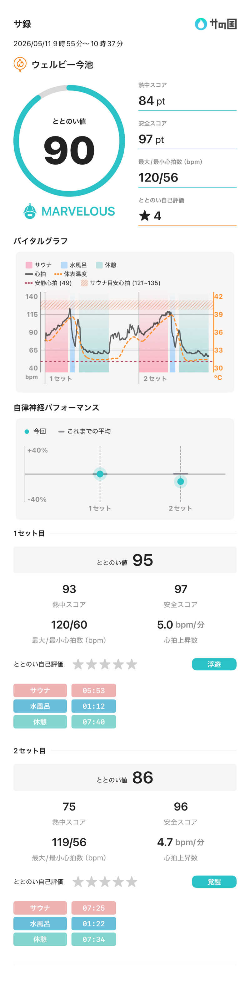Open the ウェルビー今池 facility name
Viewport: 250px width, 982px height.
click(x=62, y=64)
